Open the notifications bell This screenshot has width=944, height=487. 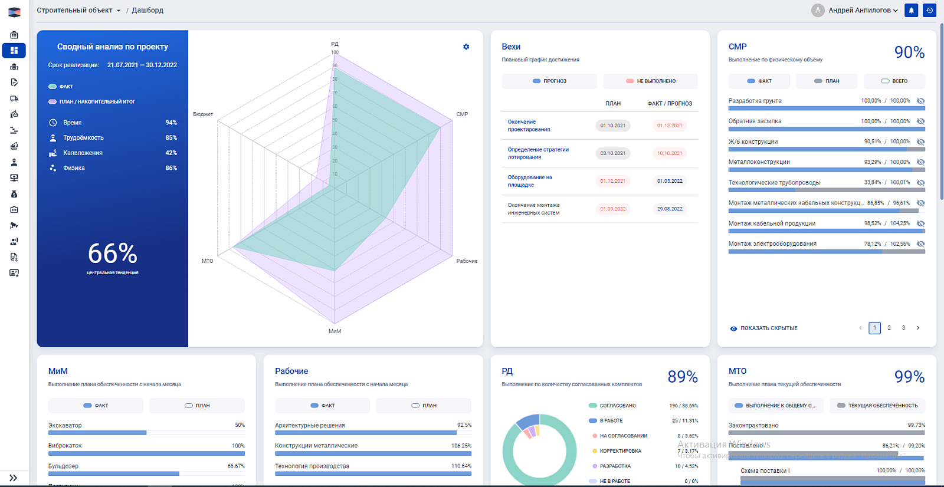[912, 10]
